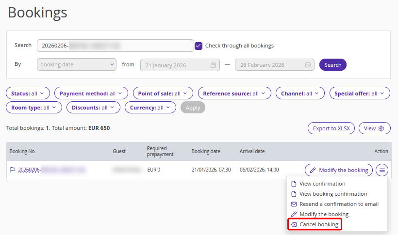This screenshot has height=235, width=398.
Task: Click the purple Search button
Action: tap(333, 65)
